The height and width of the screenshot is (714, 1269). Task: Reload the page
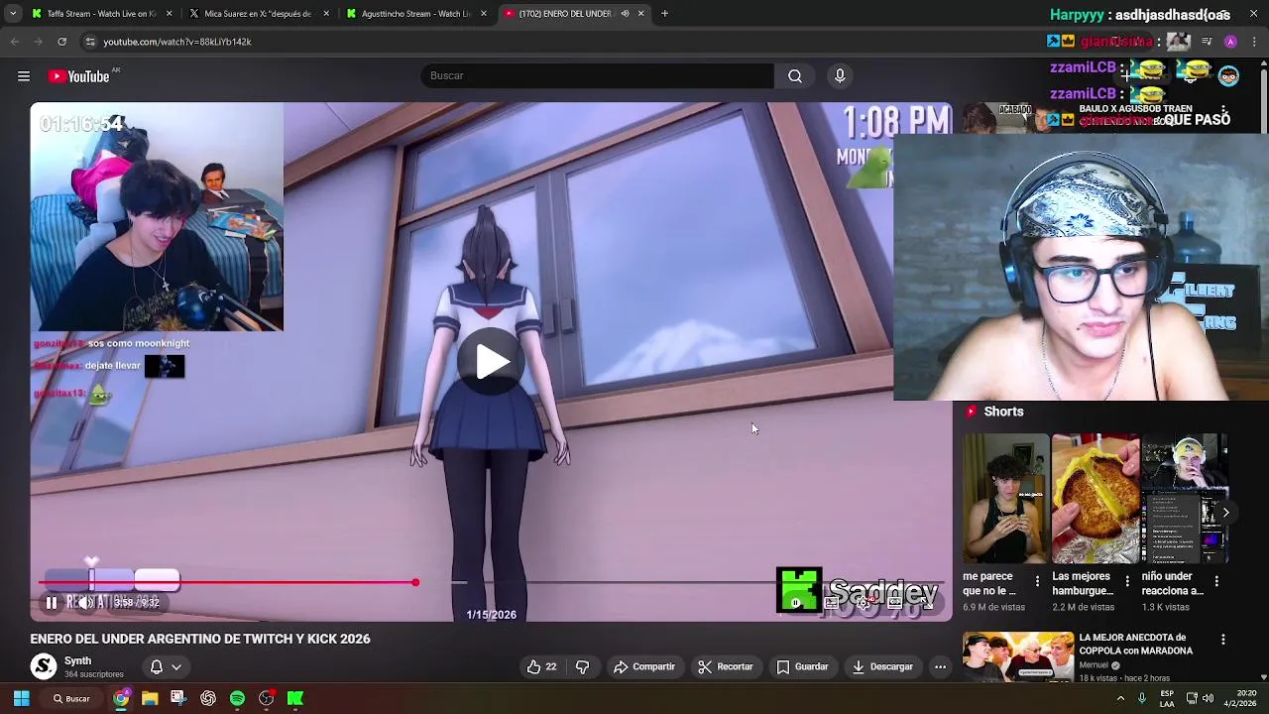click(x=61, y=42)
